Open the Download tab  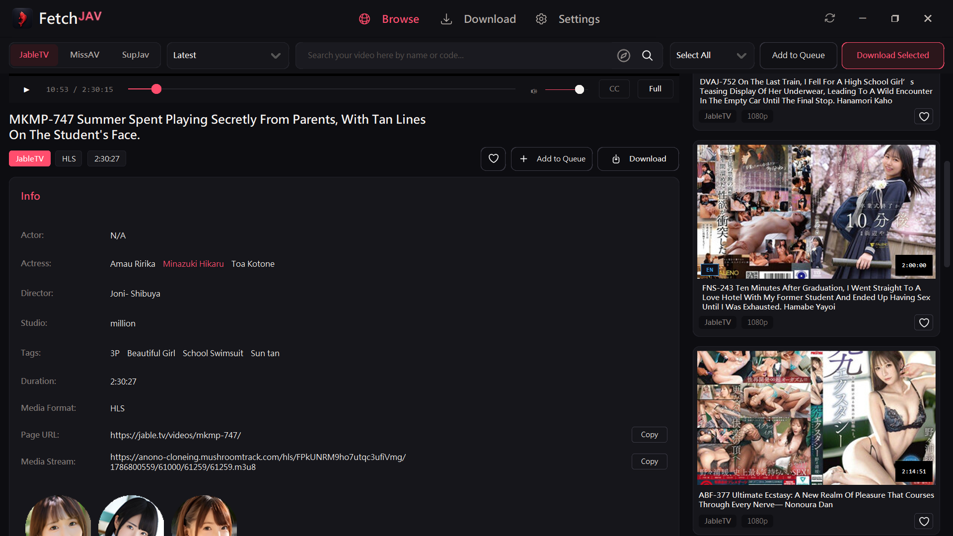[478, 19]
